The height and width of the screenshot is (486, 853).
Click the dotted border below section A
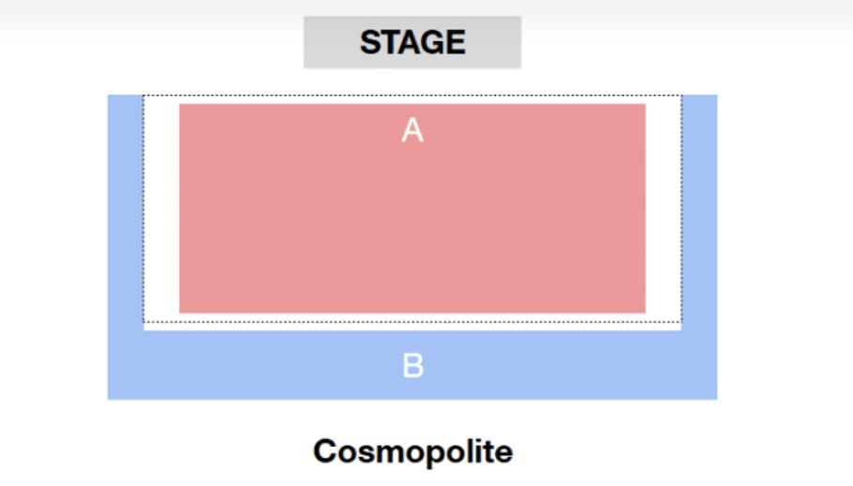[412, 322]
